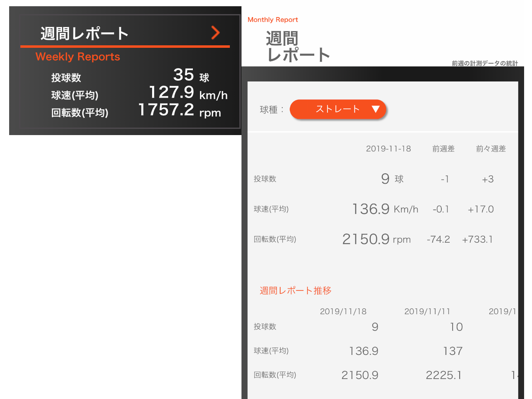Viewport: 532px width, 399px height.
Task: Click the 127.9 km/h average speed value
Action: coord(188,93)
